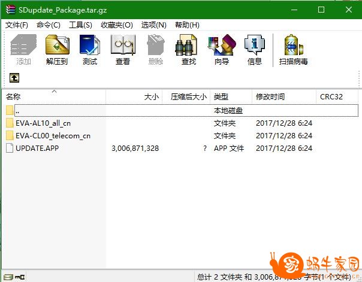The width and height of the screenshot is (362, 282).
Task: Toggle sort direction arrow above 名称
Action: point(55,92)
